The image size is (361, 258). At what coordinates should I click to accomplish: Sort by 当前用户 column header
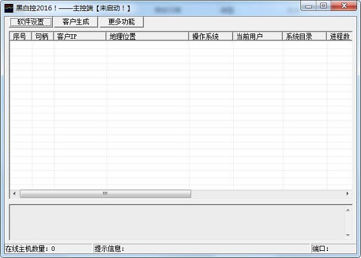[258, 36]
